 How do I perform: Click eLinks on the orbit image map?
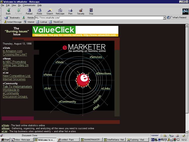pos(106,88)
